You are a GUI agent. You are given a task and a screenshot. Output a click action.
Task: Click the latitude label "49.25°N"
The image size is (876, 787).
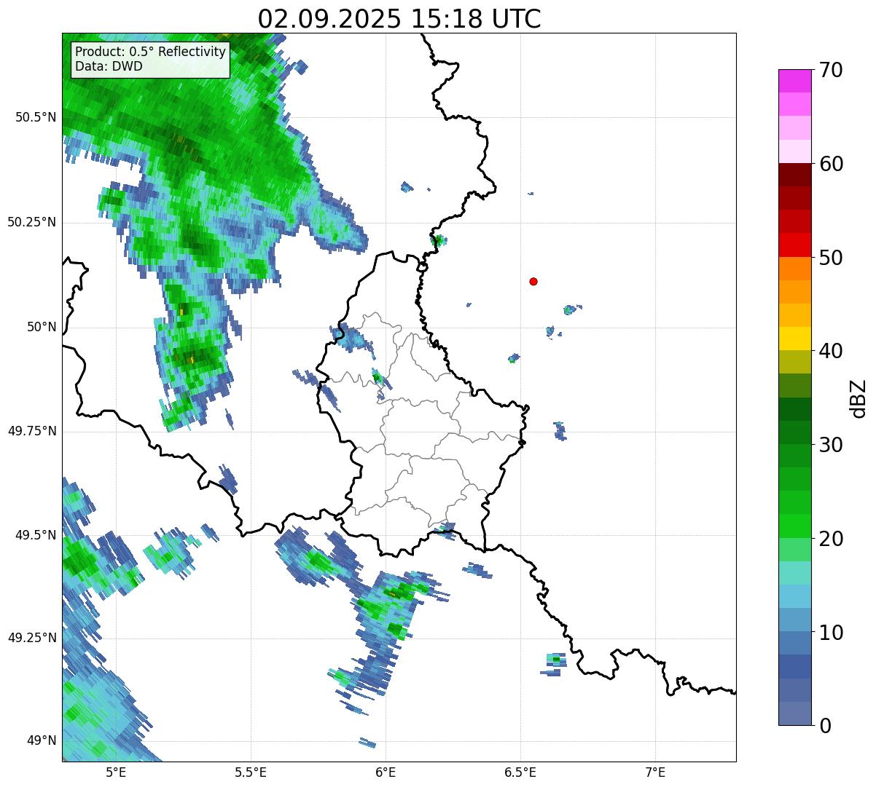tap(32, 638)
